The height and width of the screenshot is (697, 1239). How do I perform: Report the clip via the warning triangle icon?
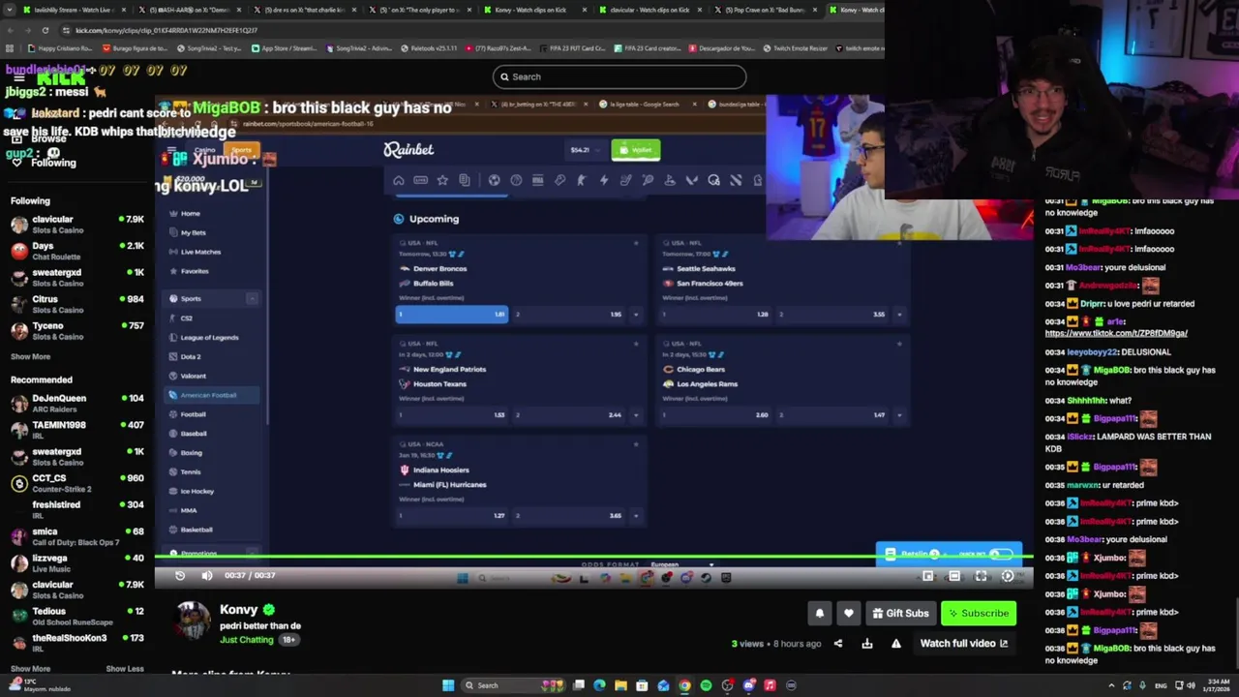coord(896,644)
